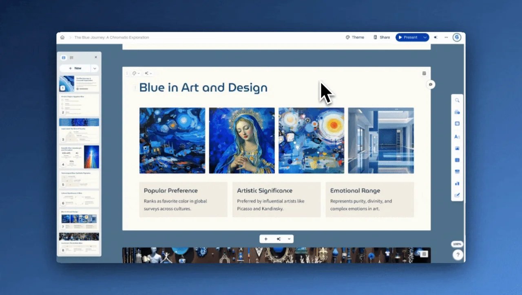Select the Madonna in blue image
This screenshot has height=295, width=522.
tap(242, 141)
